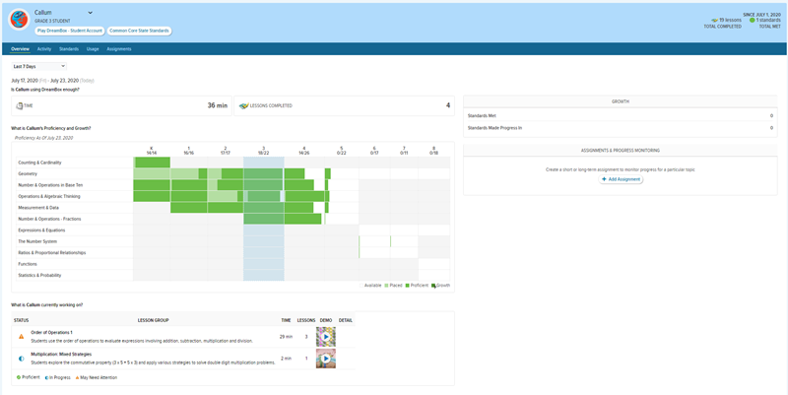Click the Proficient green status legend icon

pyautogui.click(x=19, y=377)
